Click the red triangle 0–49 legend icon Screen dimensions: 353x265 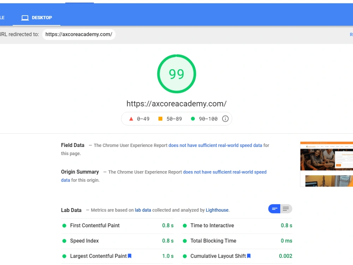click(x=131, y=119)
